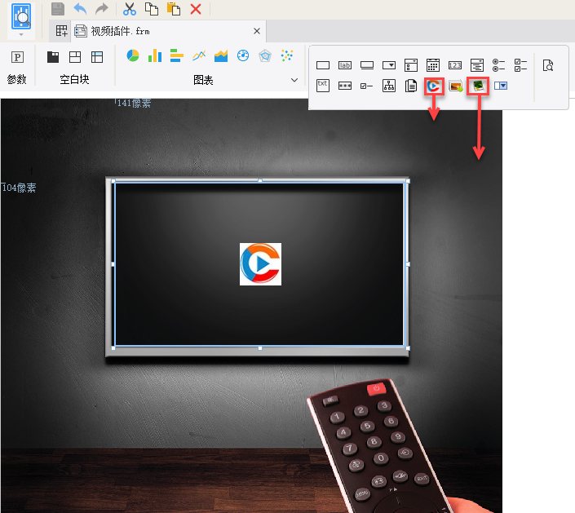Select the video player plugin widget
The width and height of the screenshot is (575, 513).
pyautogui.click(x=434, y=86)
